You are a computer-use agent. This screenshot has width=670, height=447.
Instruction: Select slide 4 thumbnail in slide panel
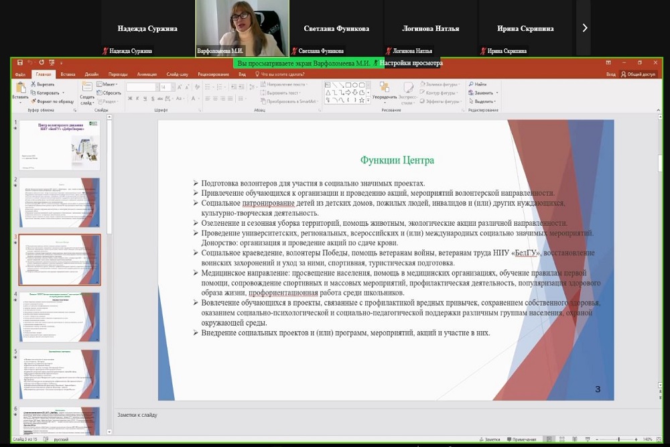[60, 318]
